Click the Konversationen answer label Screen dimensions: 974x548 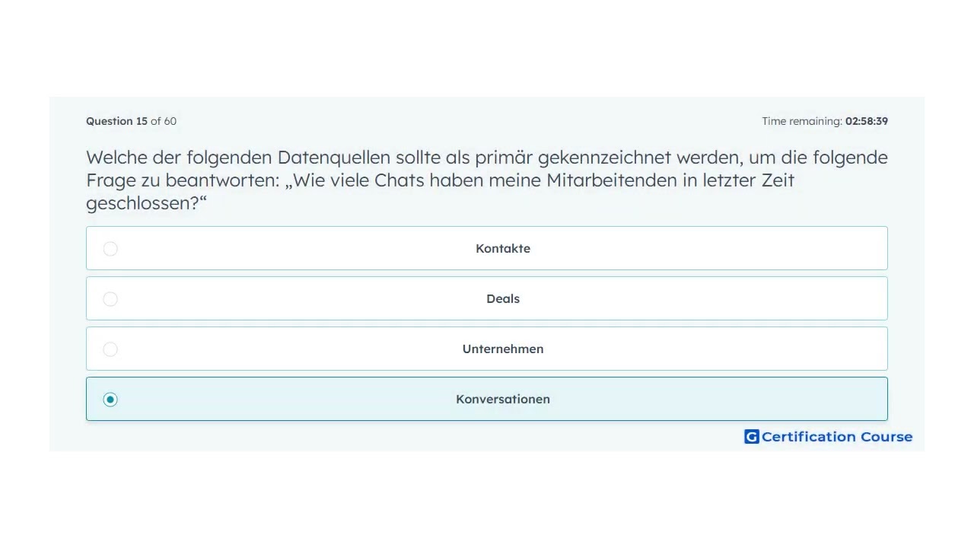pos(503,399)
